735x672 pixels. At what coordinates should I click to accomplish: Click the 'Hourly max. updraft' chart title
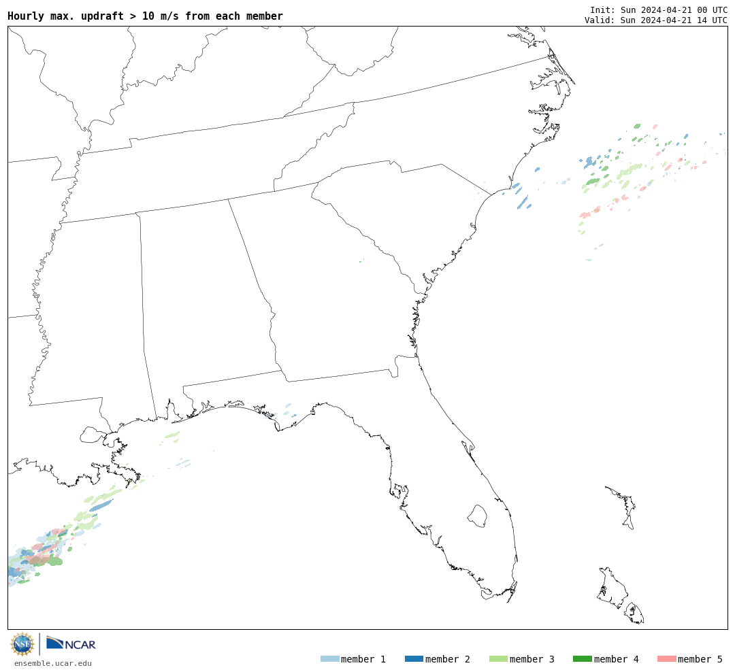(x=146, y=16)
